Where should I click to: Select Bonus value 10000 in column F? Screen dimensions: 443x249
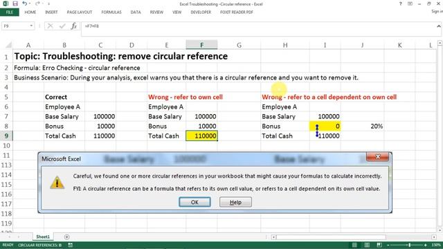pos(201,126)
